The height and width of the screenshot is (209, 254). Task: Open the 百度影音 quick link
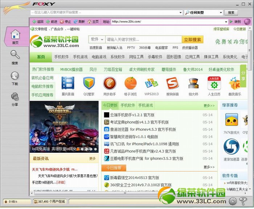point(96,48)
